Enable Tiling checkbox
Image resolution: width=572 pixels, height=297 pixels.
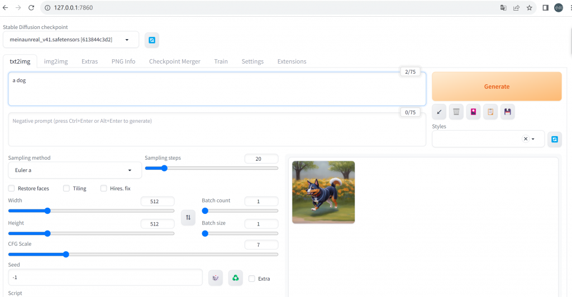pyautogui.click(x=66, y=188)
